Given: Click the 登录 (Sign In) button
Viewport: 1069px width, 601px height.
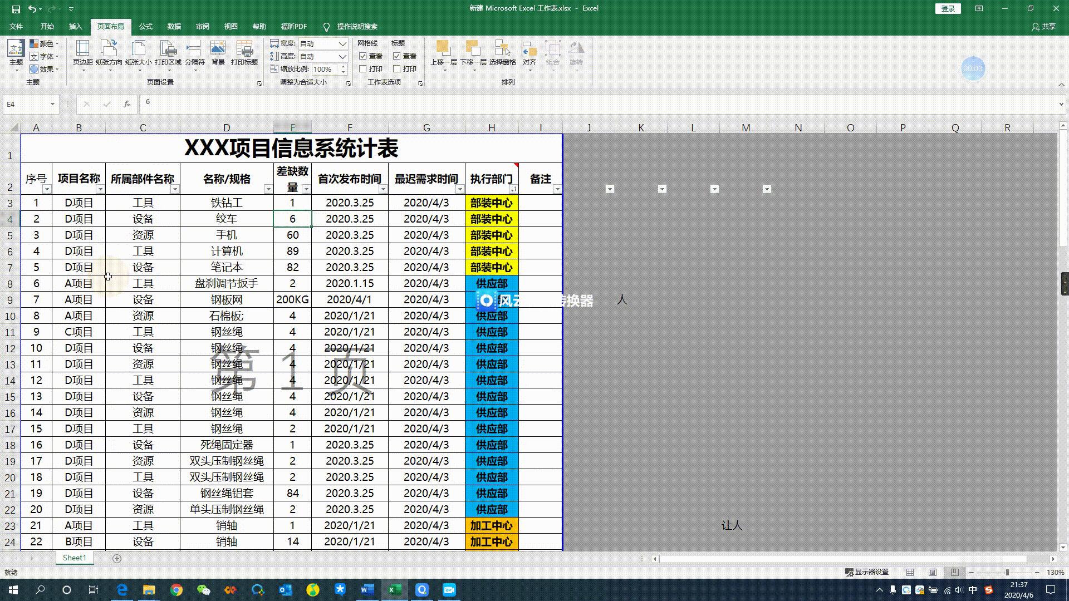Looking at the screenshot, I should (x=947, y=9).
